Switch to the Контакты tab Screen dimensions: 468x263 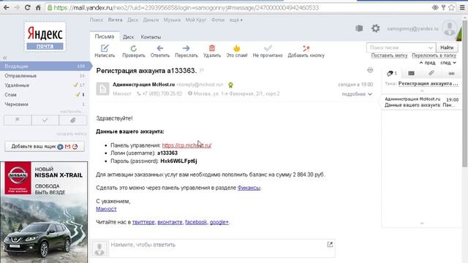coord(151,37)
